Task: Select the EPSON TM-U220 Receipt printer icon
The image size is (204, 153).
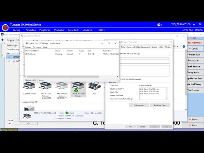Action: pyautogui.click(x=78, y=89)
